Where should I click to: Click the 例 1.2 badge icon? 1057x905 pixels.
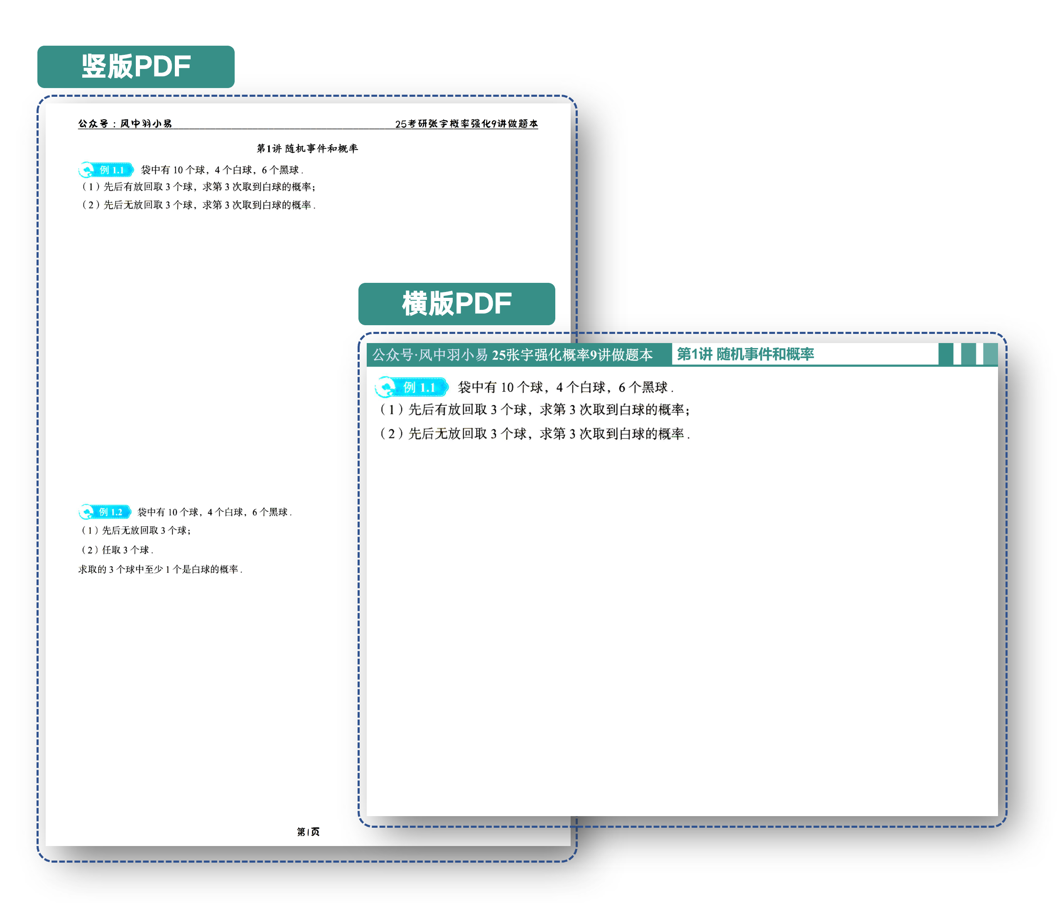click(x=105, y=512)
